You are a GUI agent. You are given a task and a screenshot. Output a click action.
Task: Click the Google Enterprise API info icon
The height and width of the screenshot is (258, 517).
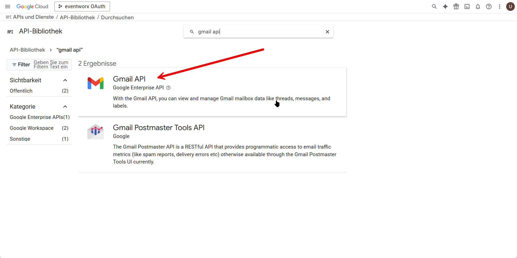click(168, 88)
